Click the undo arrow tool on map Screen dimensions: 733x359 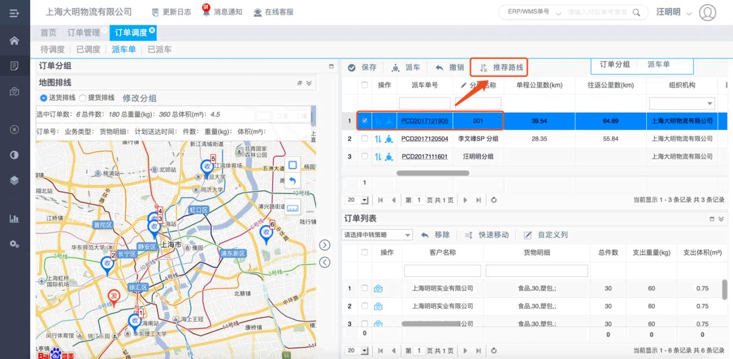[x=292, y=181]
